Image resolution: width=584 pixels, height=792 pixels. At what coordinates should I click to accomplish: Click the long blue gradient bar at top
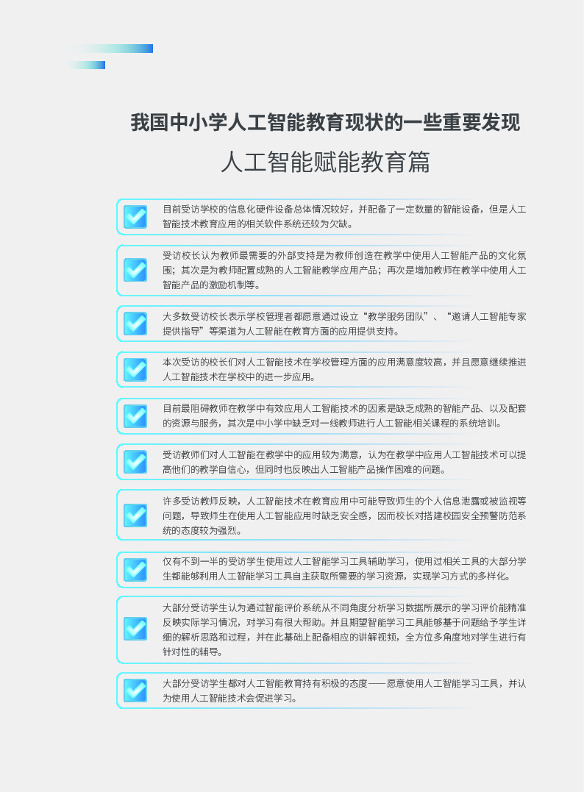click(111, 49)
